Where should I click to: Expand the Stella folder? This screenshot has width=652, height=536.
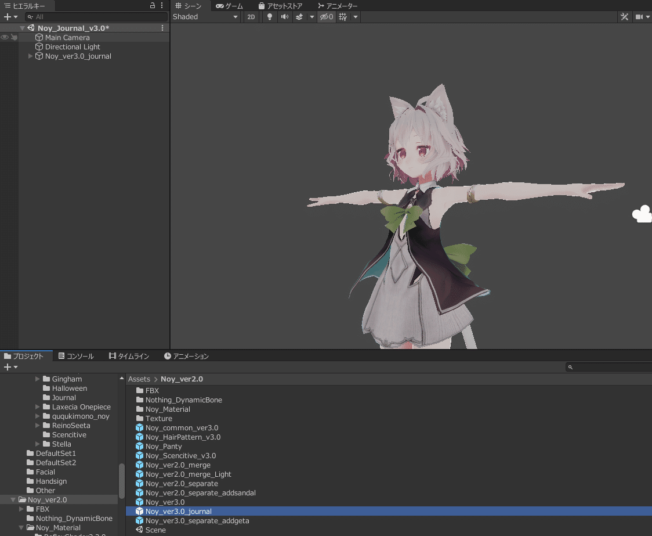pos(38,444)
